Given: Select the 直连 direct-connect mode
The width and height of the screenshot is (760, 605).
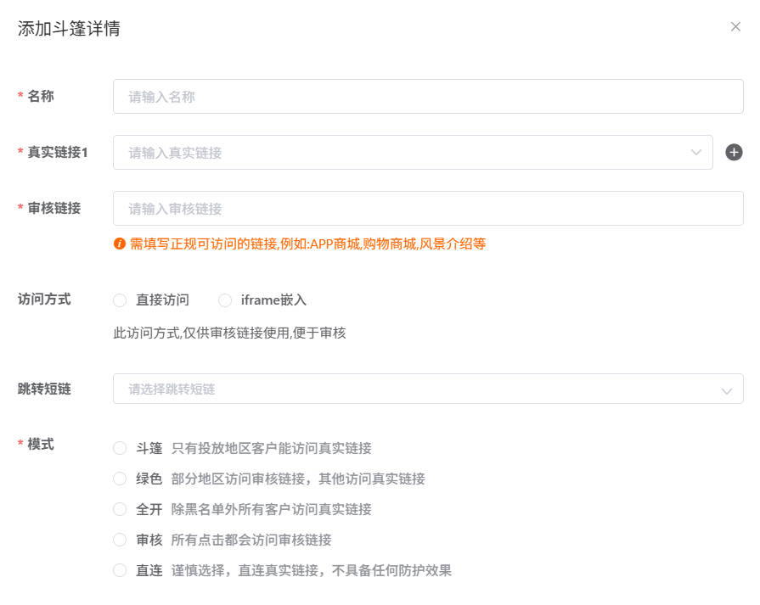Looking at the screenshot, I should tap(119, 569).
